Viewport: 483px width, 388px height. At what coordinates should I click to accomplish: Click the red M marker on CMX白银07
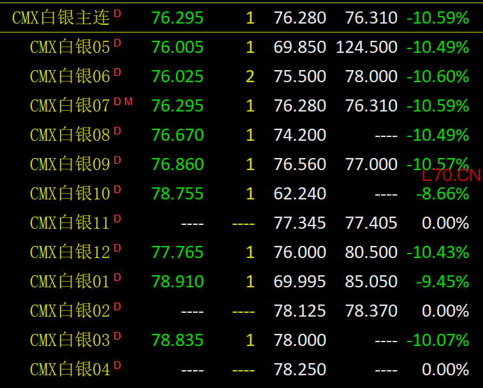pyautogui.click(x=129, y=102)
